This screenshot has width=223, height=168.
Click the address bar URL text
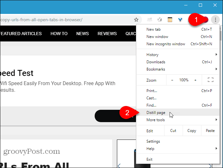[41, 20]
